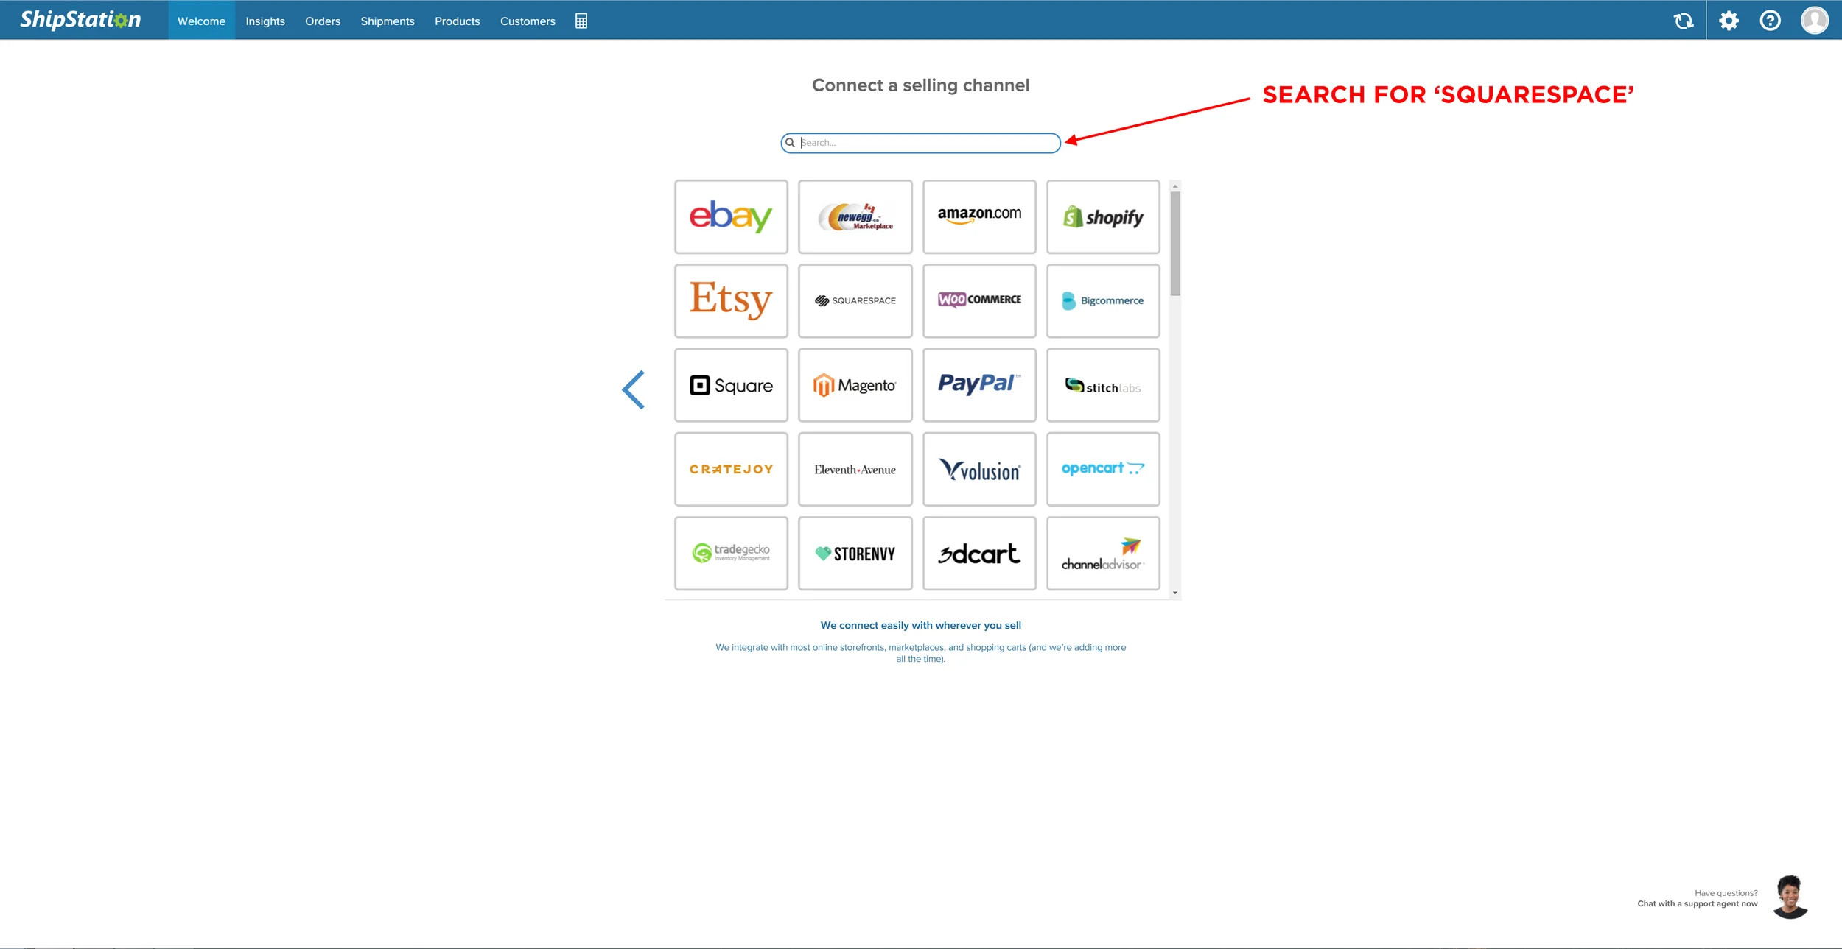Viewport: 1842px width, 949px height.
Task: Select the Eleventh Avenue tile
Action: click(x=855, y=469)
